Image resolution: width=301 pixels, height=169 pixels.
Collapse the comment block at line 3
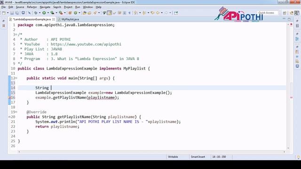point(16,34)
